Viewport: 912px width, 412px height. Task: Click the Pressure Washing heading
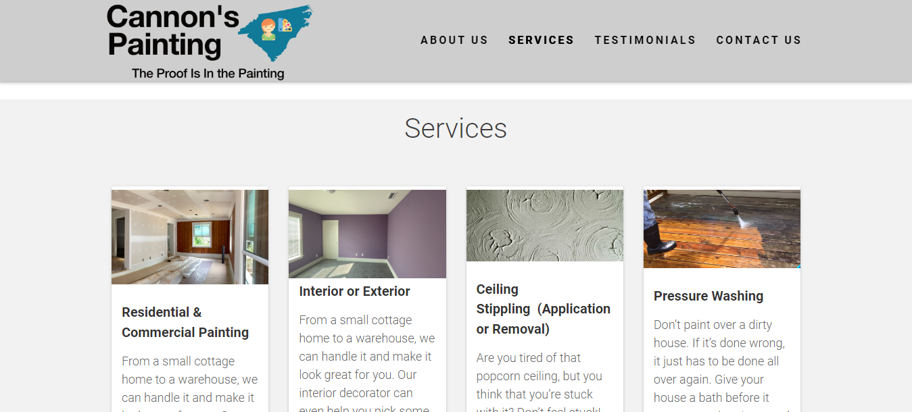709,296
